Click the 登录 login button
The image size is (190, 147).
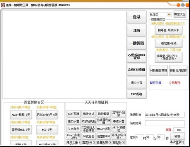pyautogui.click(x=137, y=17)
